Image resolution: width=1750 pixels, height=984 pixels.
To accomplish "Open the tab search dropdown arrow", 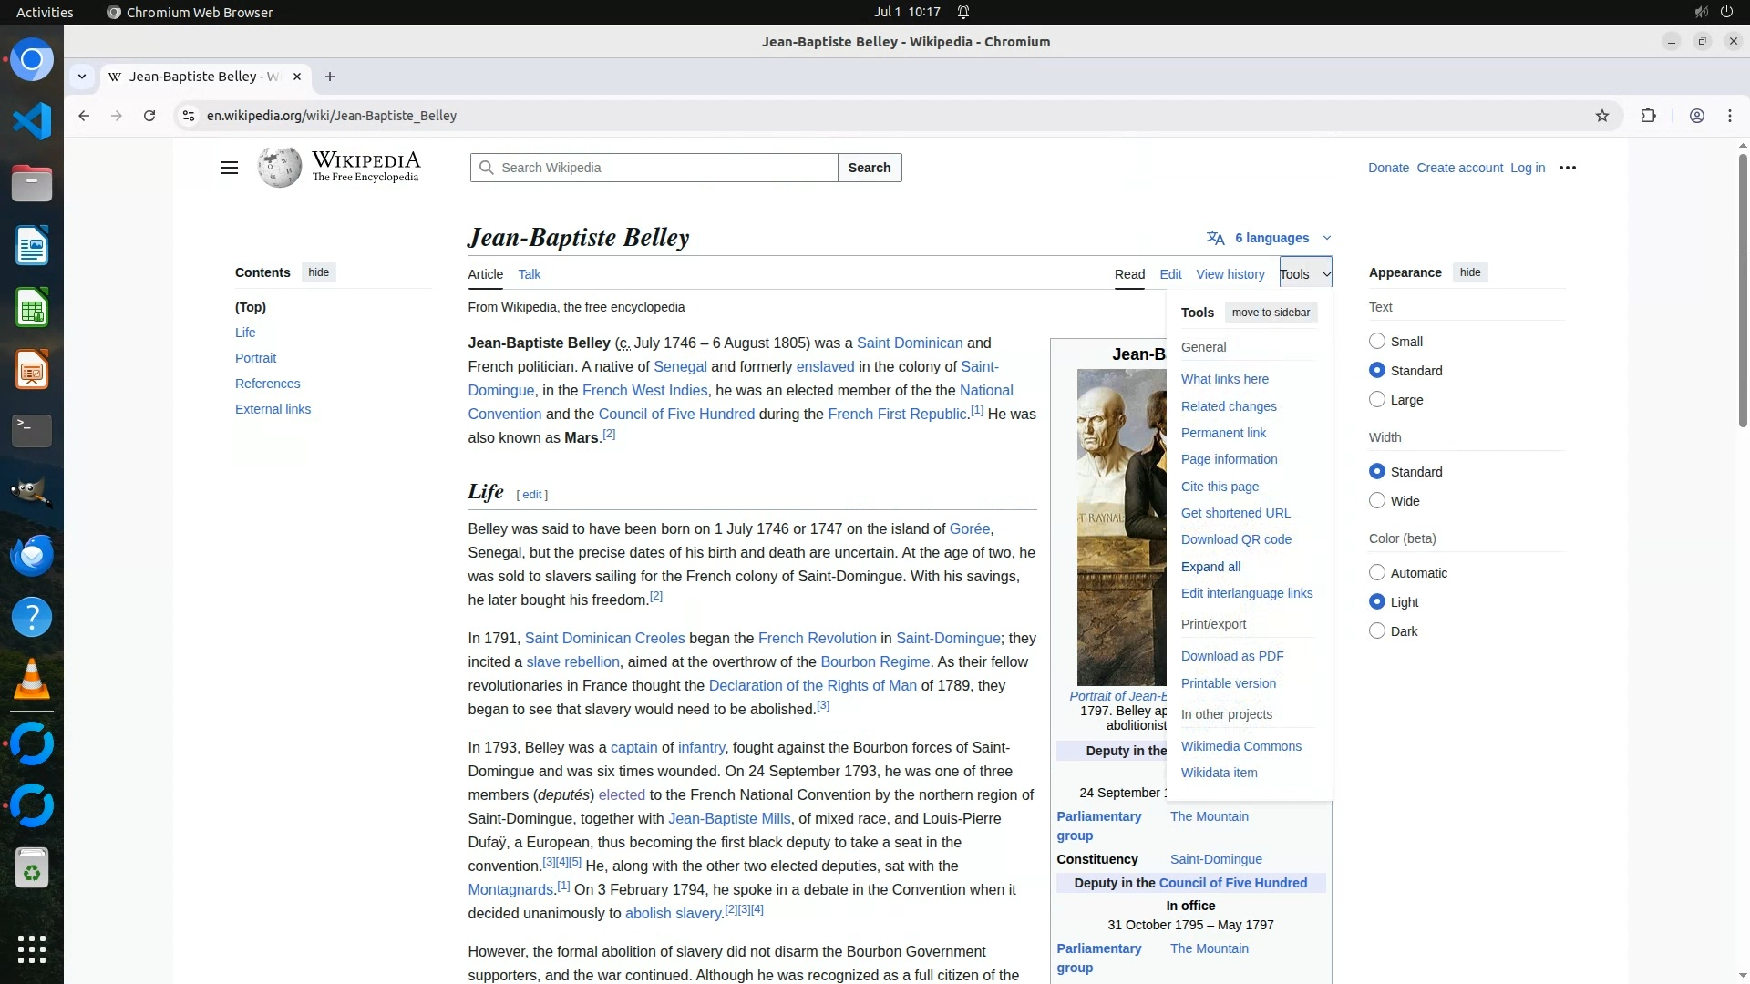I will point(82,77).
